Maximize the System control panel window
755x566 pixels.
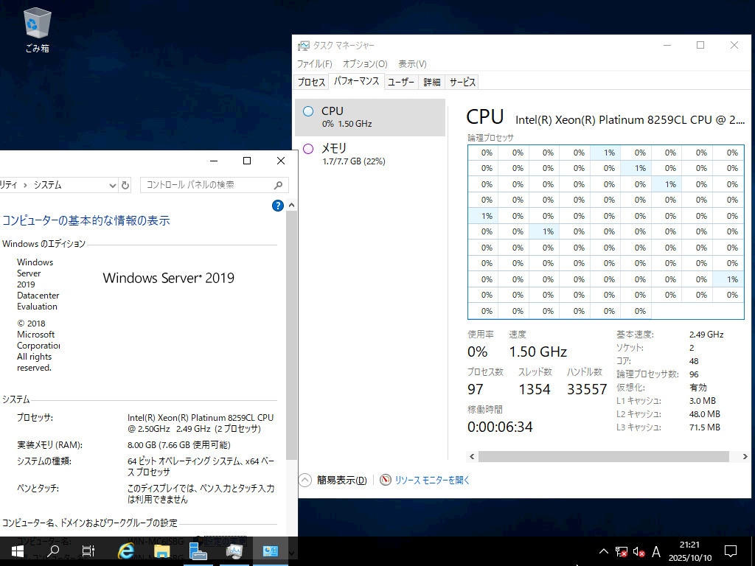[247, 161]
